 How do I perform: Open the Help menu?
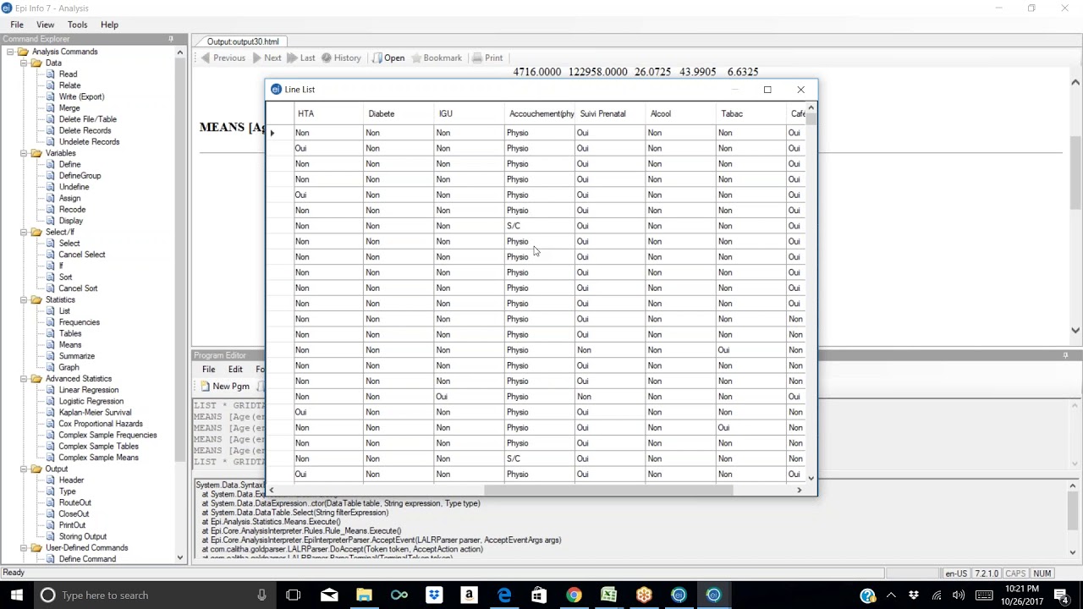click(109, 25)
